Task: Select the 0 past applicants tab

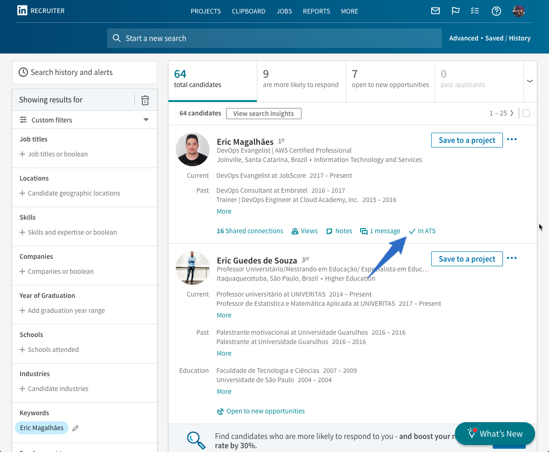Action: coord(479,81)
